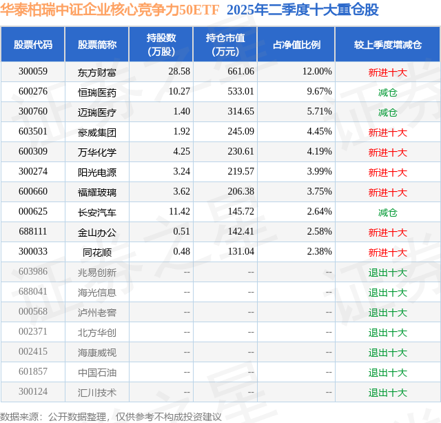Click net value ratio 4.19%
The width and height of the screenshot is (441, 423).
pos(319,152)
